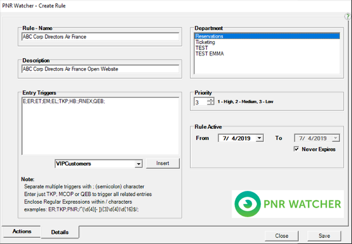Open the To date dropdown arrow
Screen dimensions: 352x244
click(x=336, y=138)
